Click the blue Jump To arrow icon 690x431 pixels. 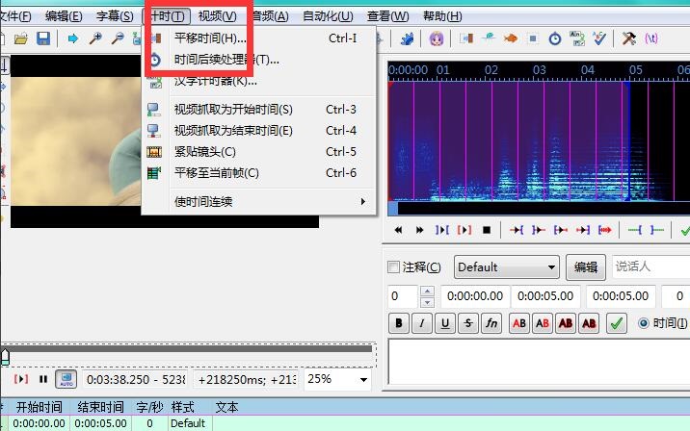pyautogui.click(x=72, y=38)
